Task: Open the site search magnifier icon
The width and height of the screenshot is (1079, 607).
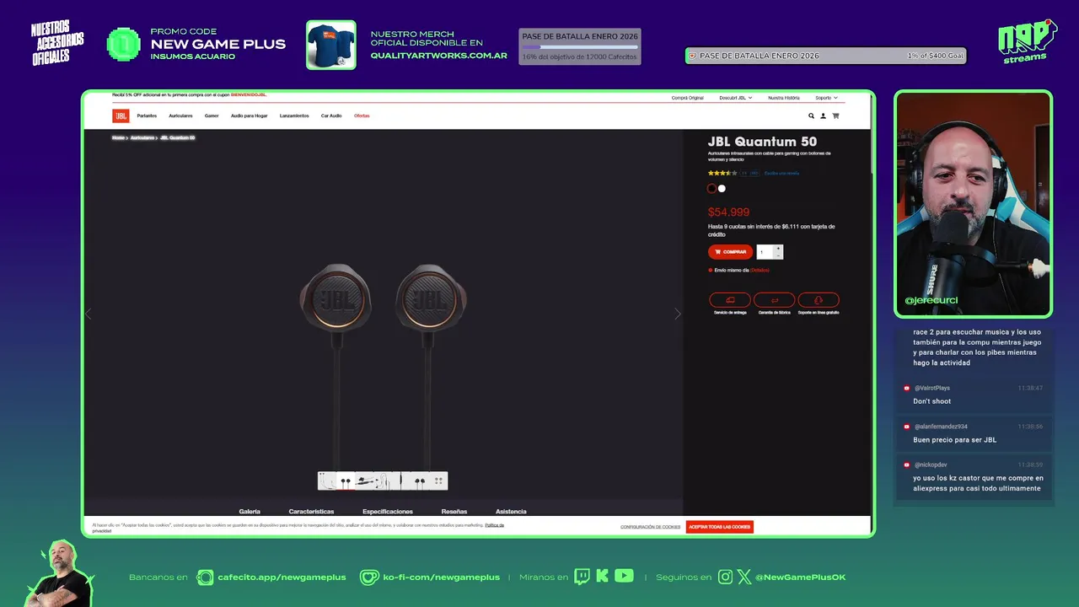Action: (x=812, y=115)
